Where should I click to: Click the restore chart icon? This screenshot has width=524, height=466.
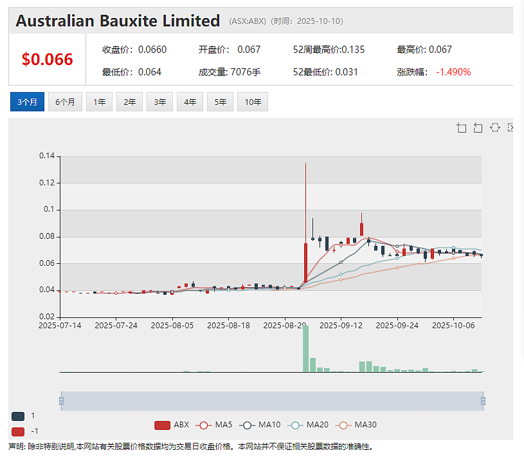[495, 127]
